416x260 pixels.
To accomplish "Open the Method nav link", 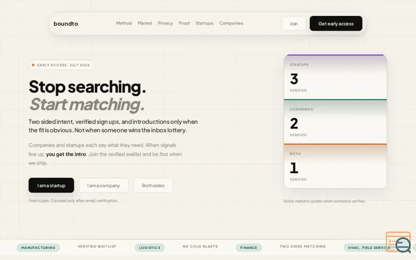I will click(124, 23).
